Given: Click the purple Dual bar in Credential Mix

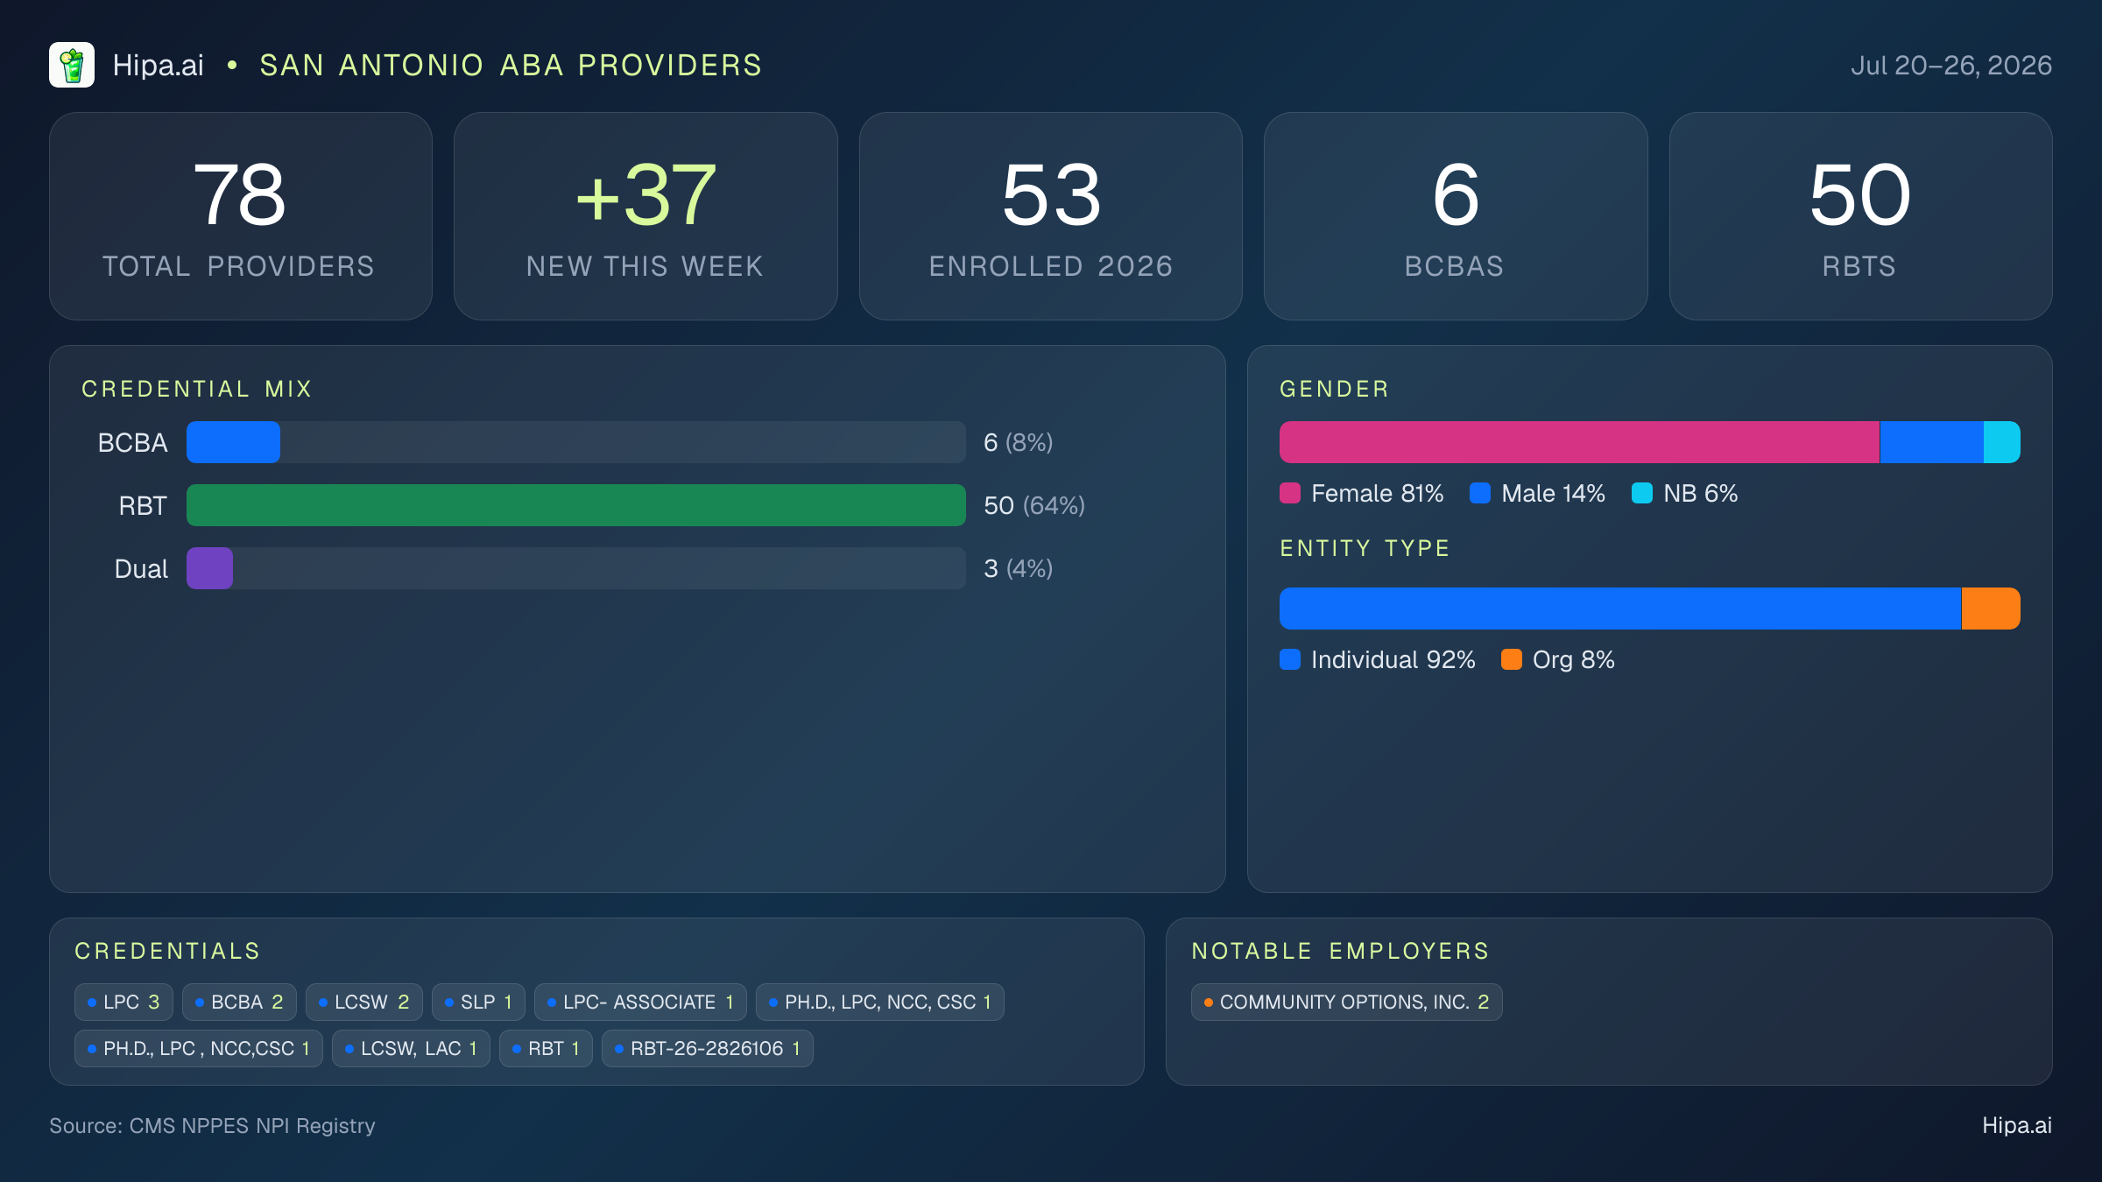Looking at the screenshot, I should 209,568.
